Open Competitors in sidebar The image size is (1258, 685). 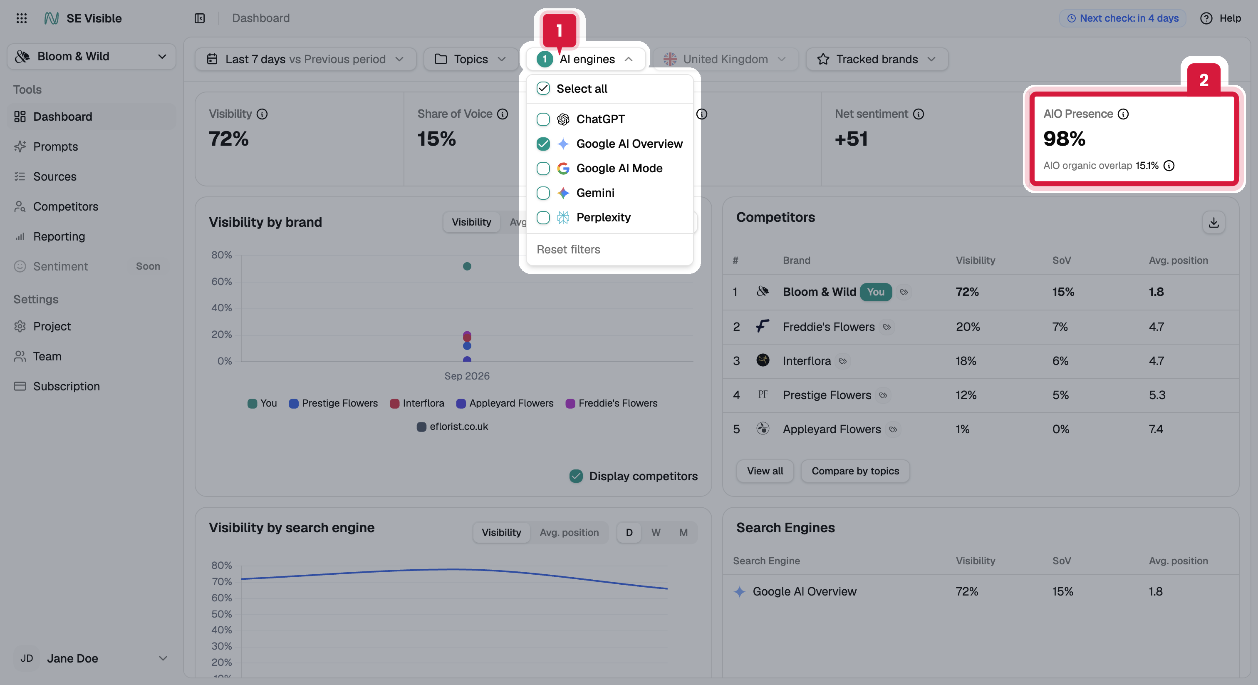tap(92, 206)
